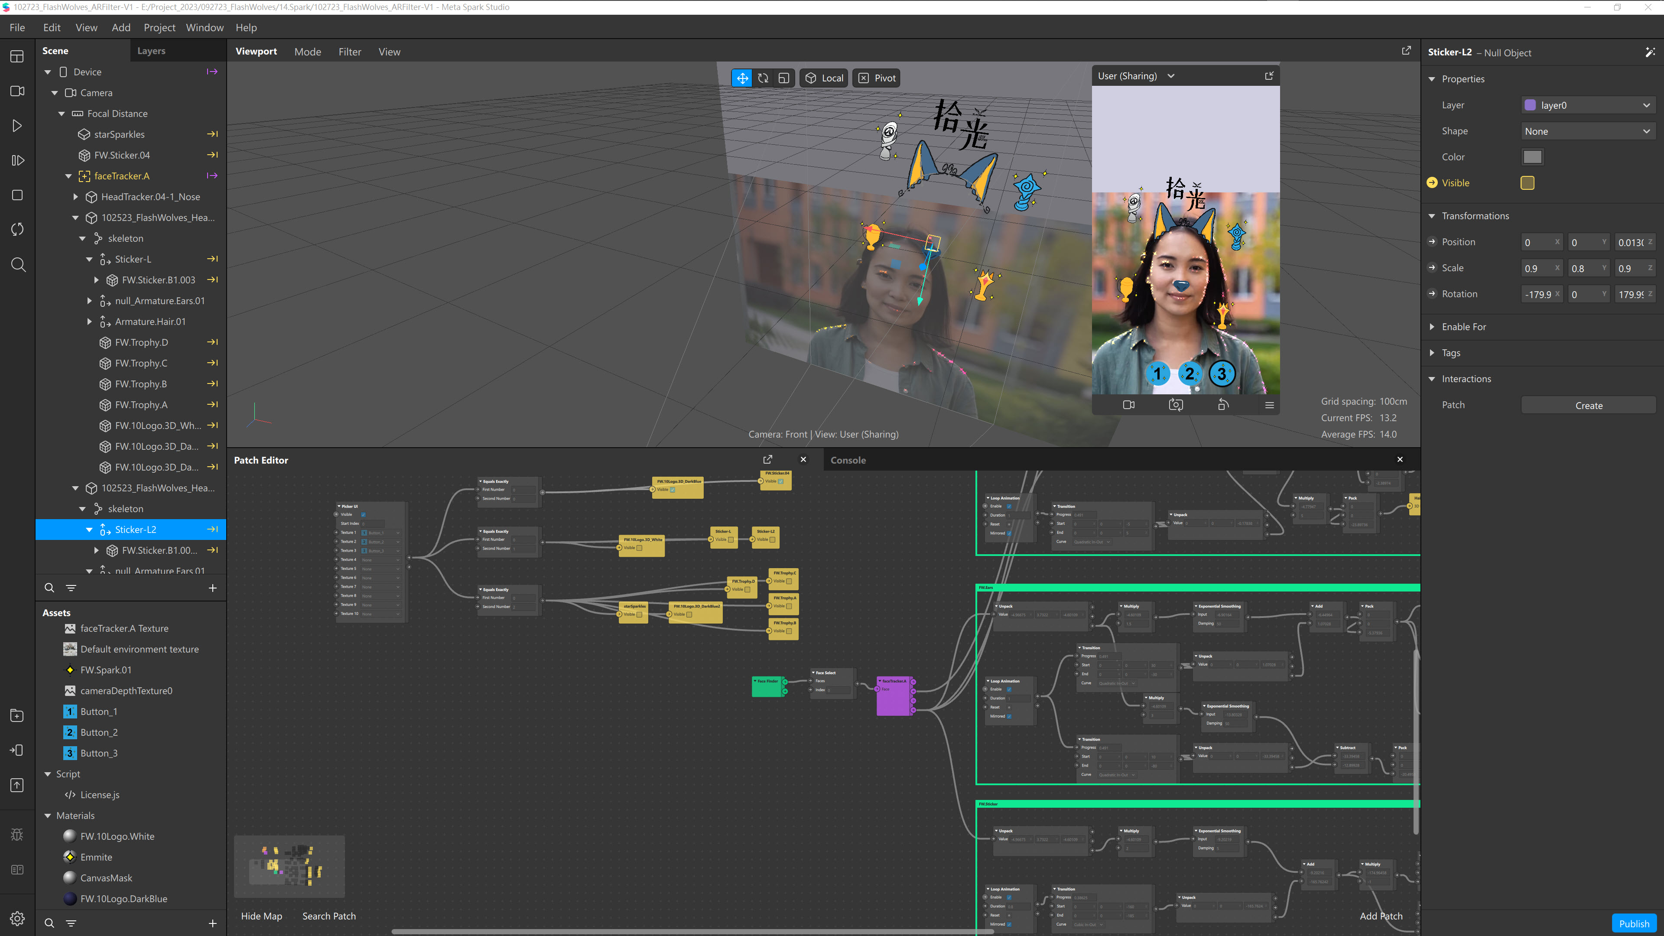Click the Create patch button

coord(1589,406)
